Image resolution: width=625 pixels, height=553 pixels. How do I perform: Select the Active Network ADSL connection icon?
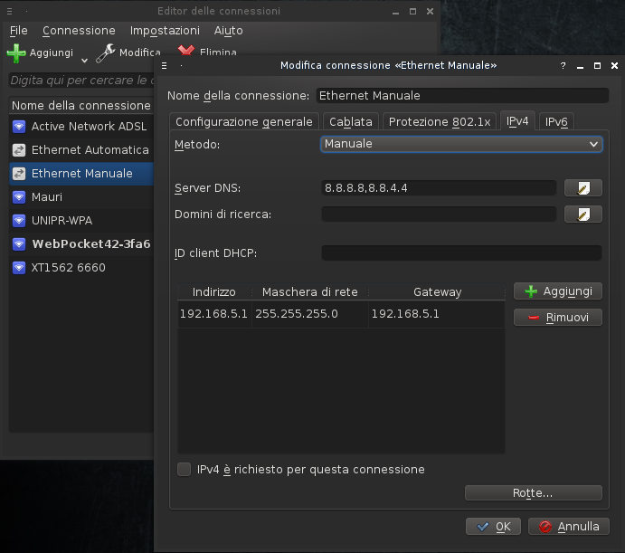click(19, 127)
